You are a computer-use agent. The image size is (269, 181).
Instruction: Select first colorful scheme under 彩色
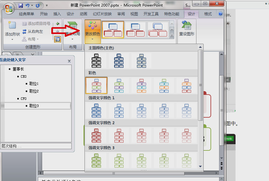tap(96, 86)
